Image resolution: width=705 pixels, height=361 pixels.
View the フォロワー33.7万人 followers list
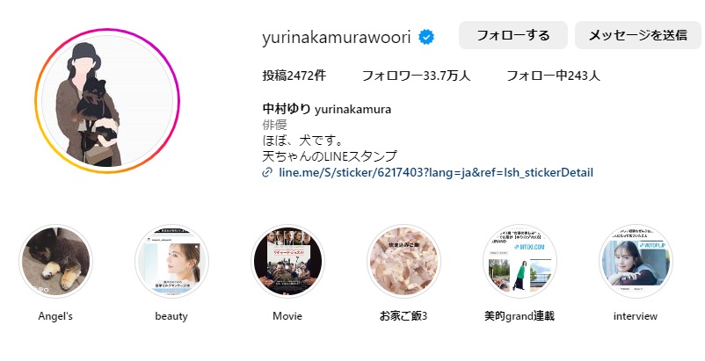click(x=417, y=76)
